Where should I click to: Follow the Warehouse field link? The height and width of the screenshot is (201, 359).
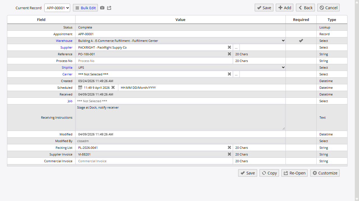tap(64, 41)
